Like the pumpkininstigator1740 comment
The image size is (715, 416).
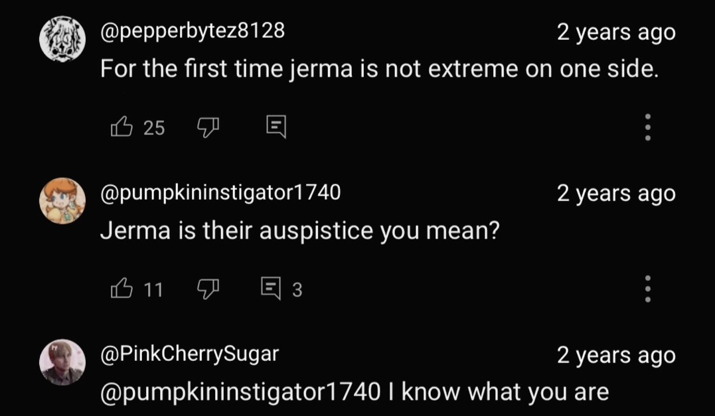click(x=120, y=289)
